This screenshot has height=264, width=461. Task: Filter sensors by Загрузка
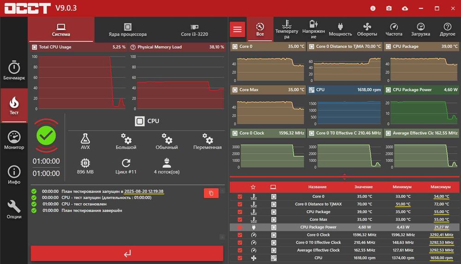pyautogui.click(x=420, y=29)
